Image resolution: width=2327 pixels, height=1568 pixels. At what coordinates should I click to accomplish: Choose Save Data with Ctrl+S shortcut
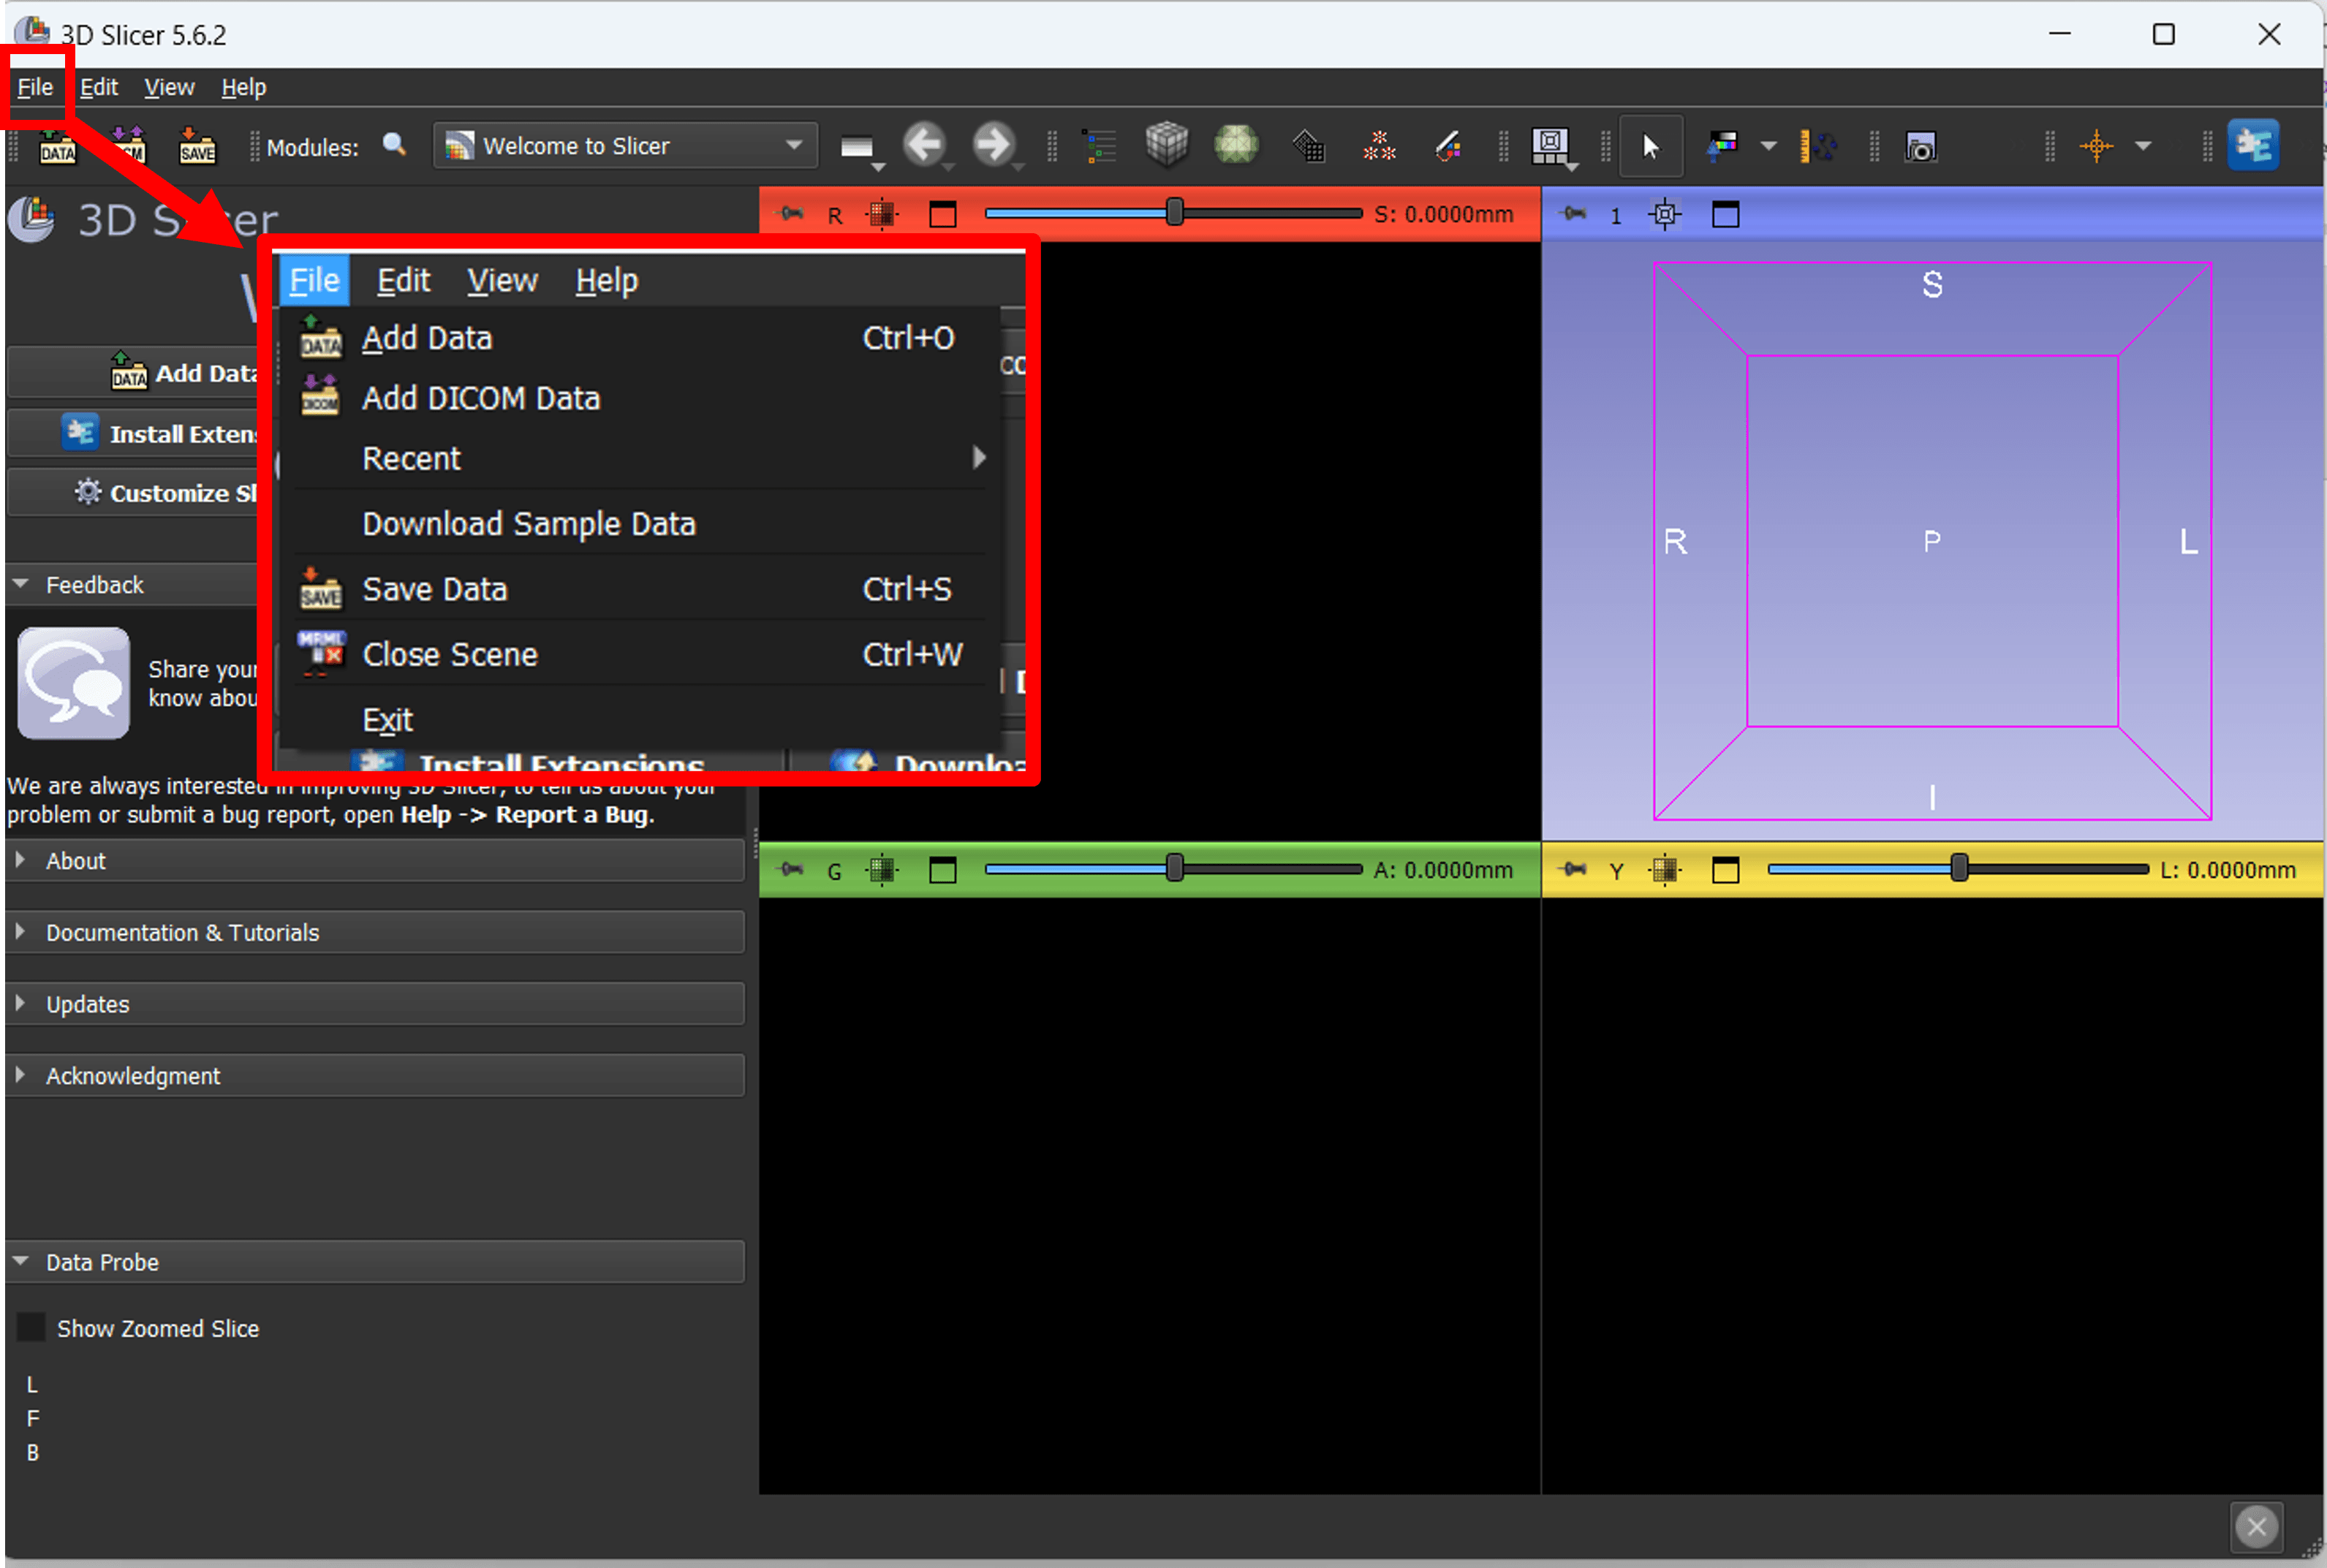(x=640, y=589)
